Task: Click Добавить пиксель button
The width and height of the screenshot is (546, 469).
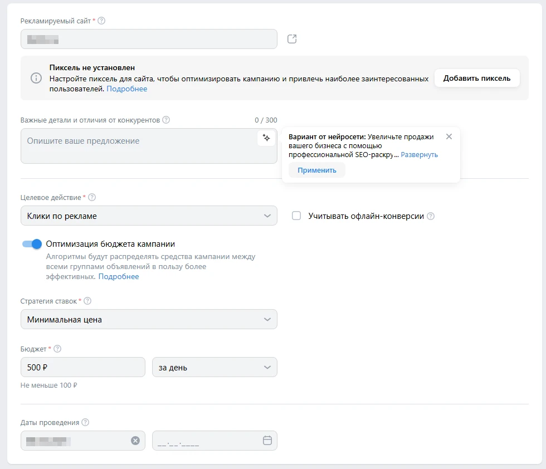Action: [476, 79]
